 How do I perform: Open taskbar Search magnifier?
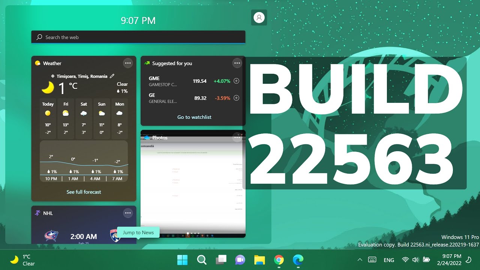click(202, 259)
